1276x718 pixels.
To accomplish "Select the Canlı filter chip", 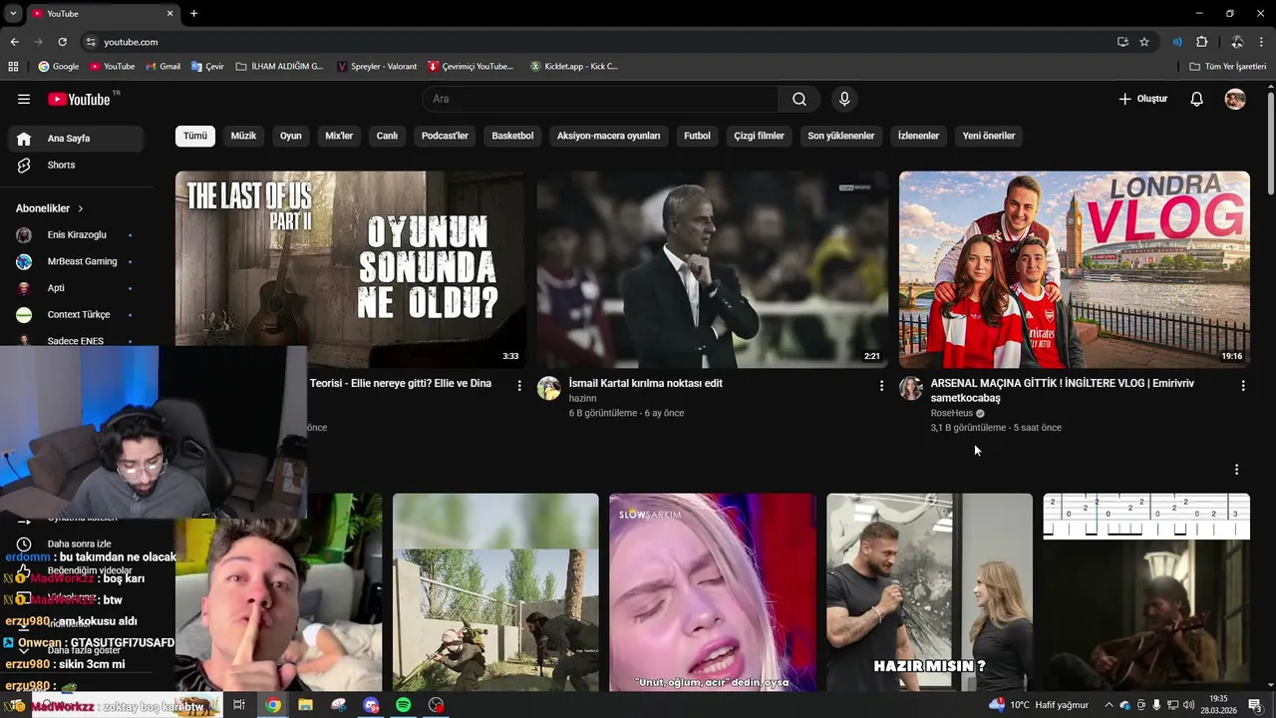I will [x=387, y=136].
